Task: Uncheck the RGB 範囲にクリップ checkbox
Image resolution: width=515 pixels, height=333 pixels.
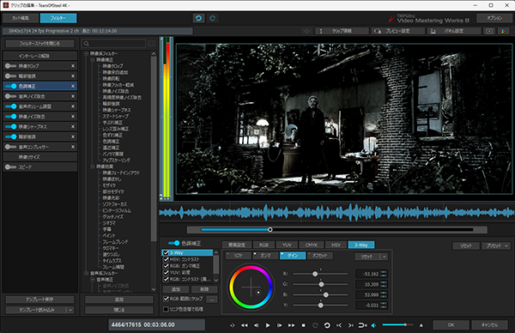Action: (166, 299)
